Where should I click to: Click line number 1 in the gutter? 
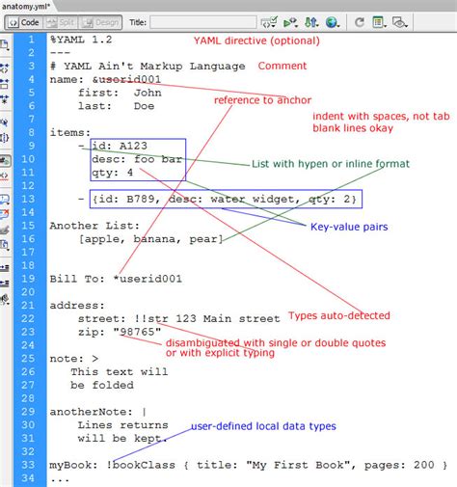pos(31,40)
